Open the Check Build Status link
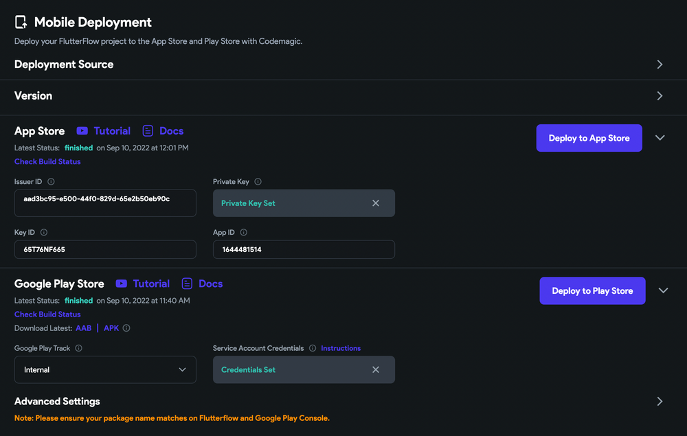687x436 pixels. click(x=47, y=161)
